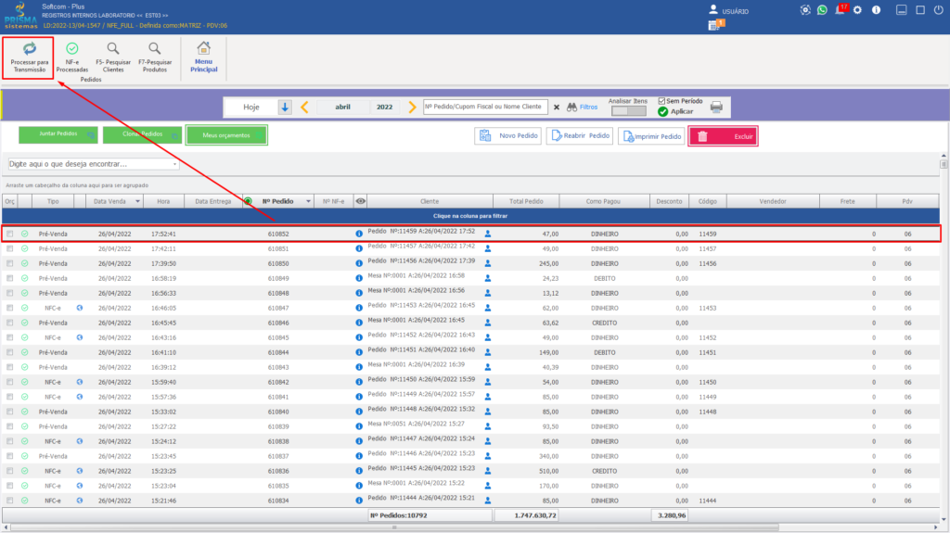
Task: Open F7-Pesquisar Produtos search
Action: coord(155,57)
